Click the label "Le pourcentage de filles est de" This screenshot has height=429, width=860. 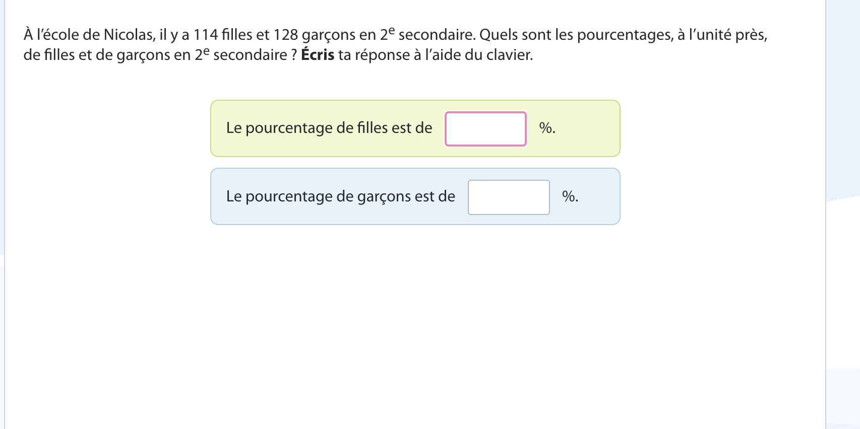[x=329, y=128]
